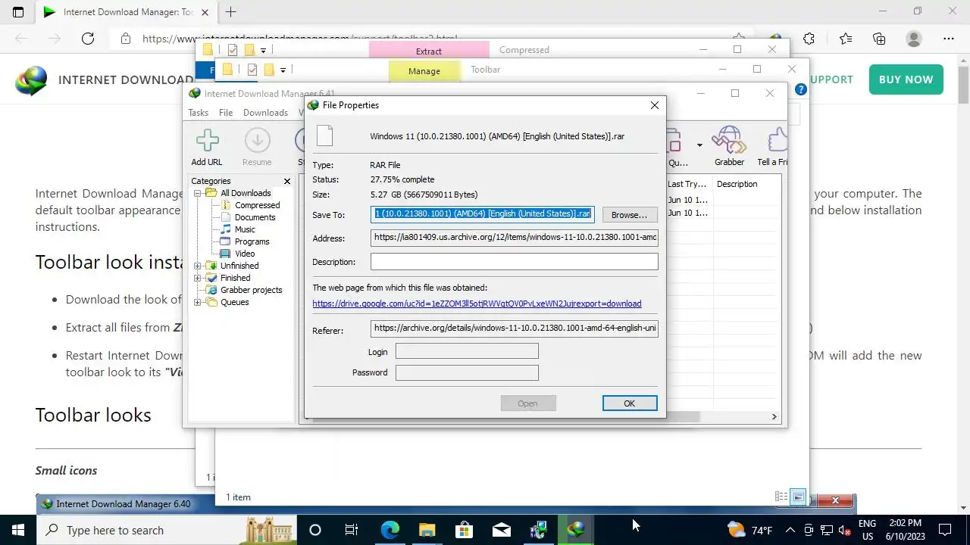
Task: Click the BUY NOW button
Action: 906,79
